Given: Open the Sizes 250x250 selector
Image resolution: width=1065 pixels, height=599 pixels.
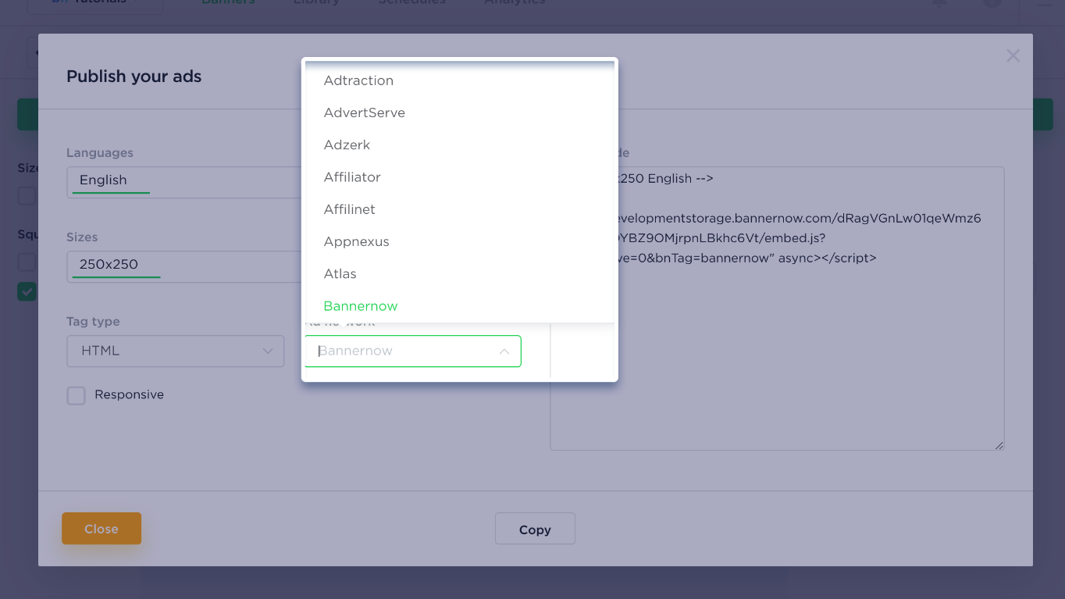Looking at the screenshot, I should [183, 266].
